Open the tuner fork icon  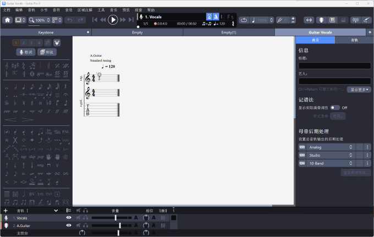(x=279, y=20)
